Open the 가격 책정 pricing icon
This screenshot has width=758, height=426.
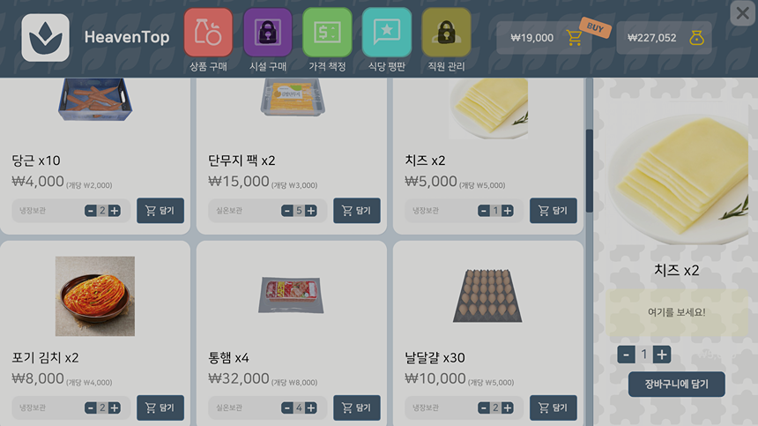[327, 33]
